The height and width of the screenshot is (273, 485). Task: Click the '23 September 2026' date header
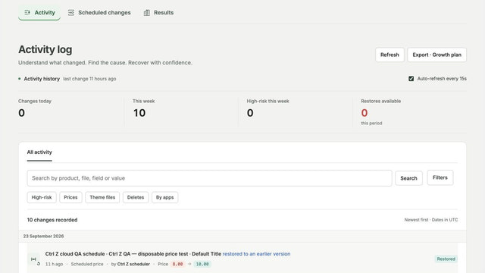44,236
